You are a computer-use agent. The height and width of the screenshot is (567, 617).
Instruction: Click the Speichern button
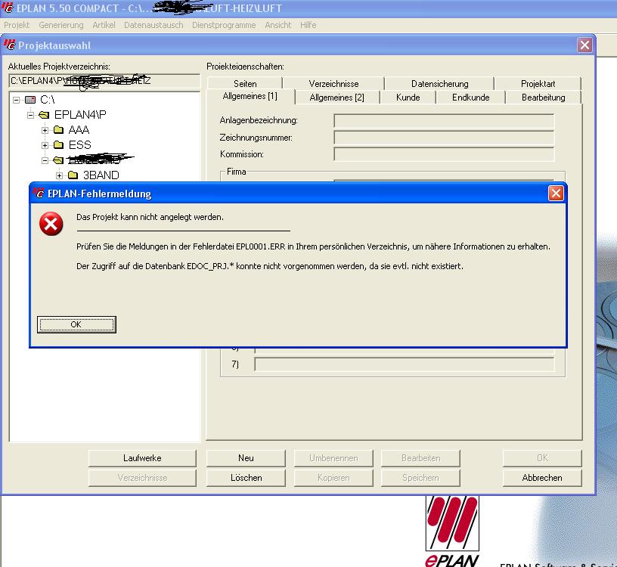tap(420, 478)
